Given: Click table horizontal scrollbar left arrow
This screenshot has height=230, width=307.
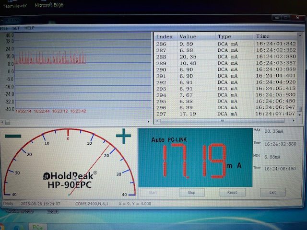Looking at the screenshot, I should coord(157,121).
